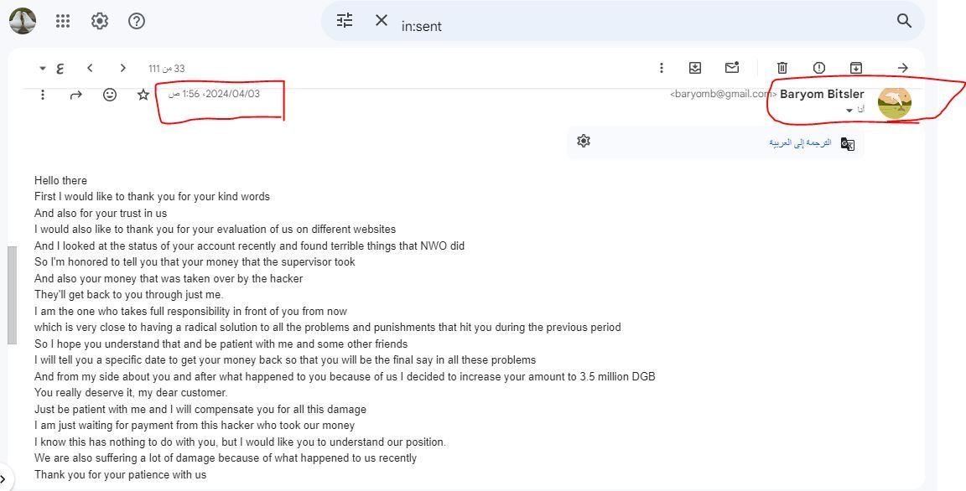
Task: Go back to the sent mail list
Action: 902,68
